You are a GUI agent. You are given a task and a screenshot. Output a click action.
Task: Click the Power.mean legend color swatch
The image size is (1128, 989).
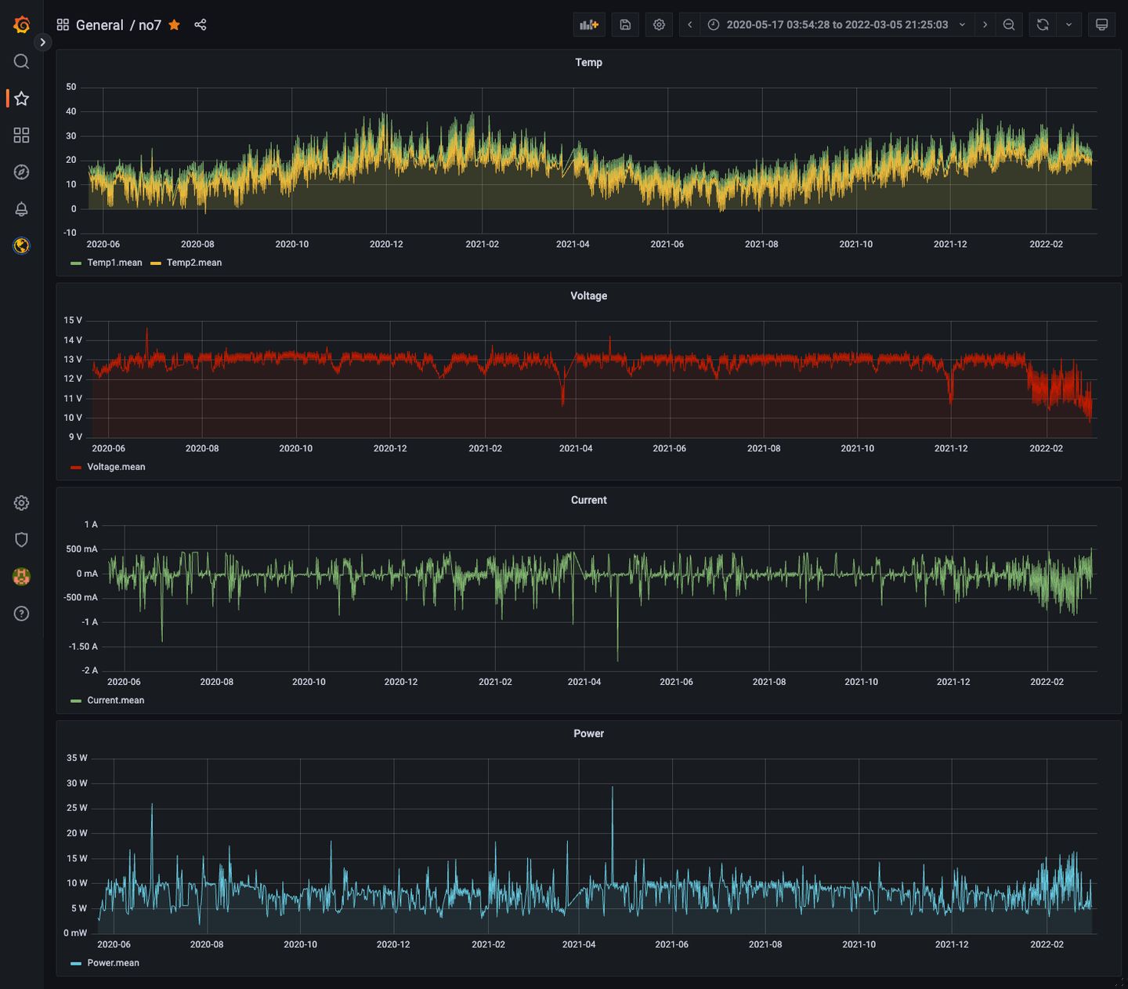[76, 963]
